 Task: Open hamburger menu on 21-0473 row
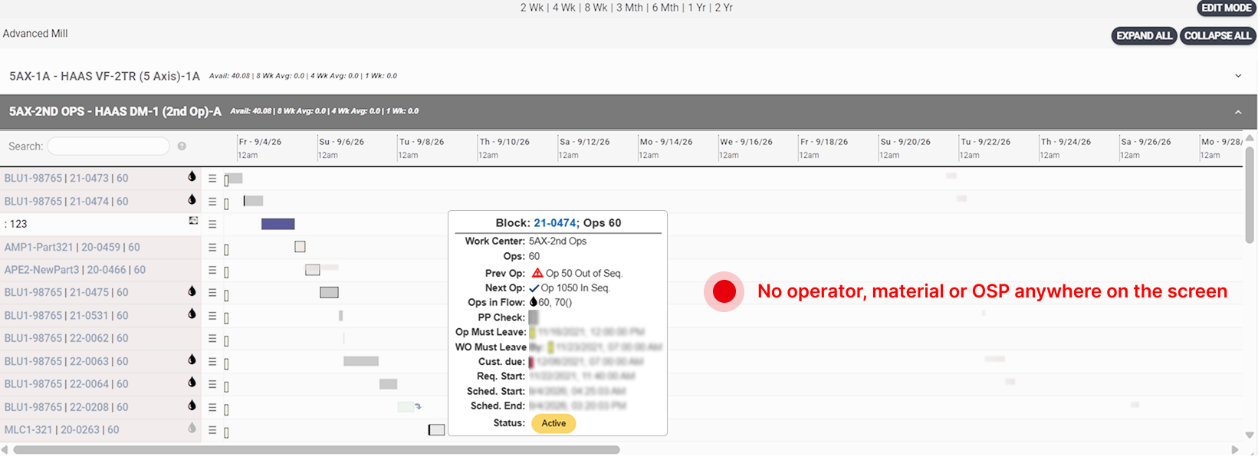coord(212,179)
